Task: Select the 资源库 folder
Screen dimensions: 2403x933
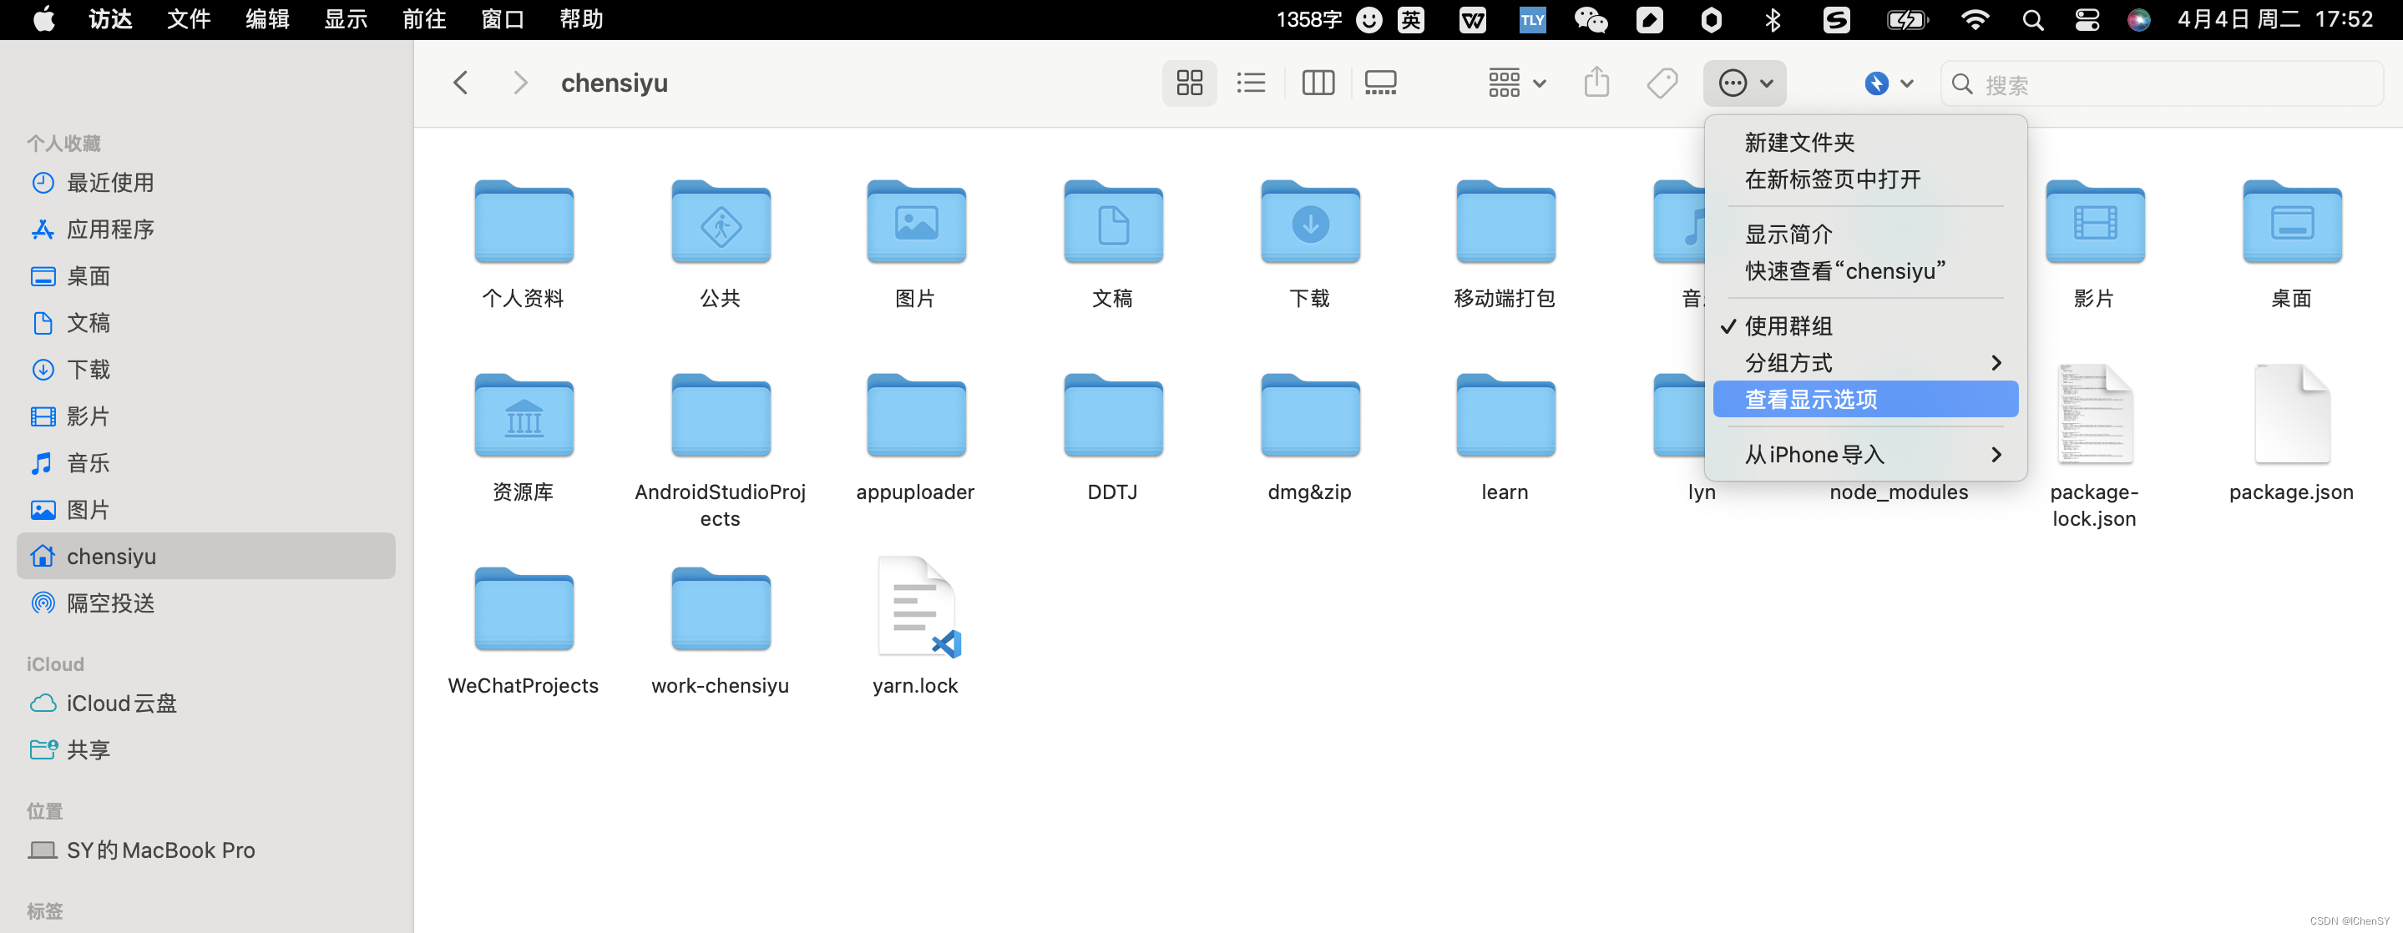Action: coord(524,416)
